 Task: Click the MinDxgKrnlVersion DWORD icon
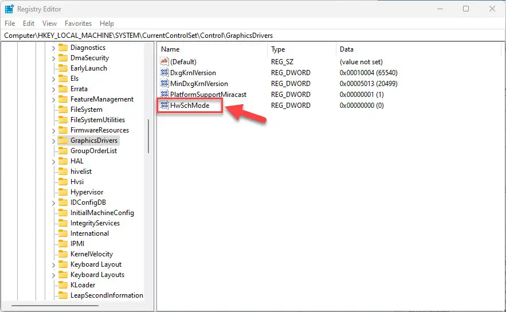(x=164, y=83)
